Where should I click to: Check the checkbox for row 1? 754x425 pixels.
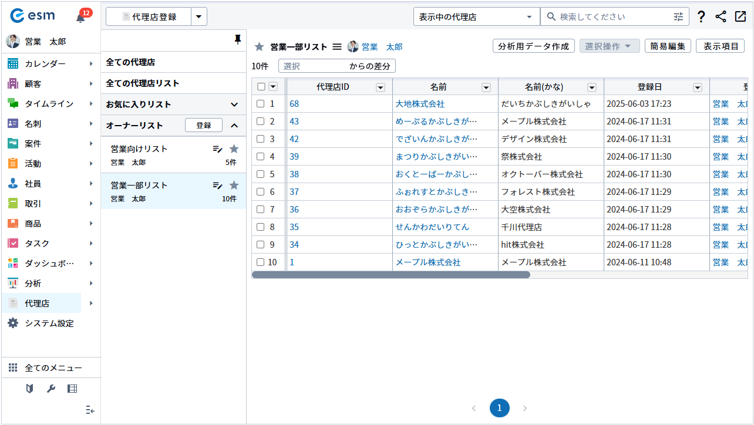261,104
